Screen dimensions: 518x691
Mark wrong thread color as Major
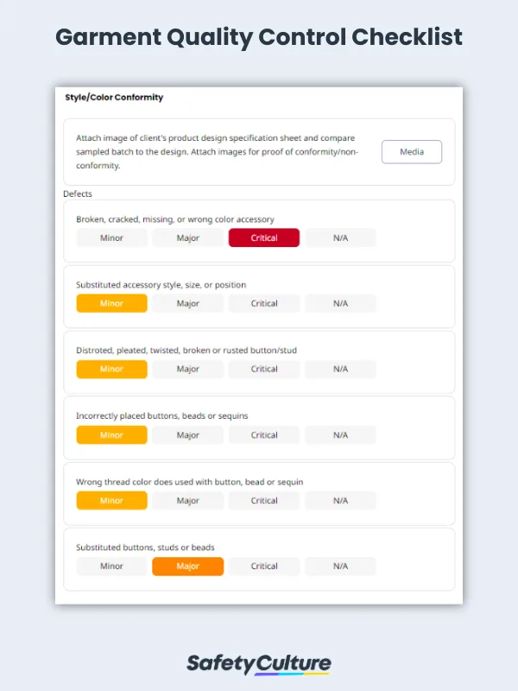tap(187, 501)
